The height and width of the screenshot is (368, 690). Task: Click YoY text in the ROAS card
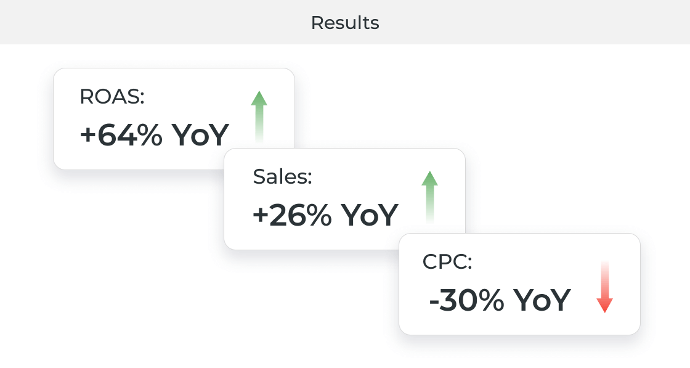click(x=200, y=135)
